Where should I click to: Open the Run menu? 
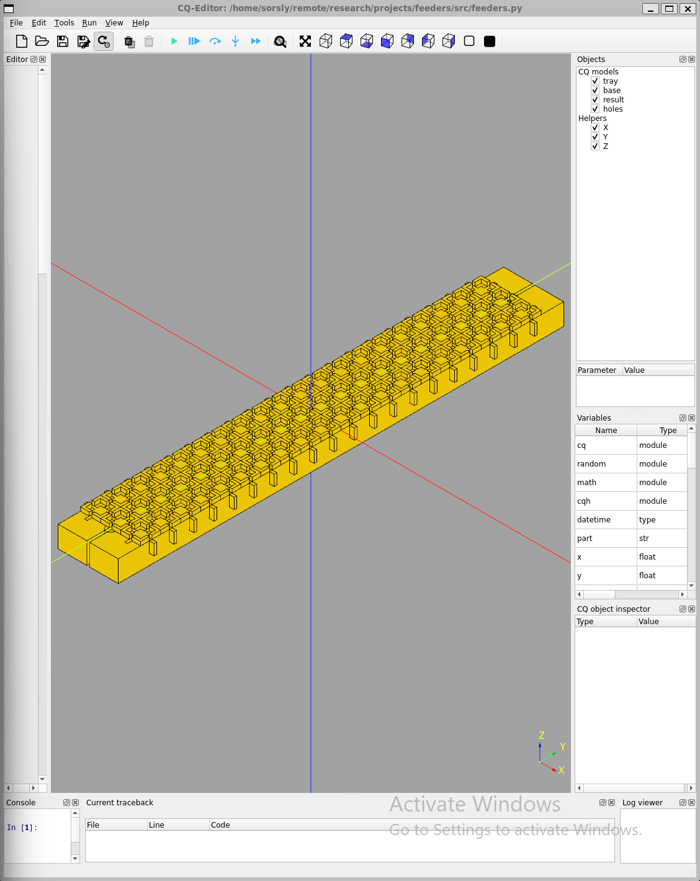[89, 23]
